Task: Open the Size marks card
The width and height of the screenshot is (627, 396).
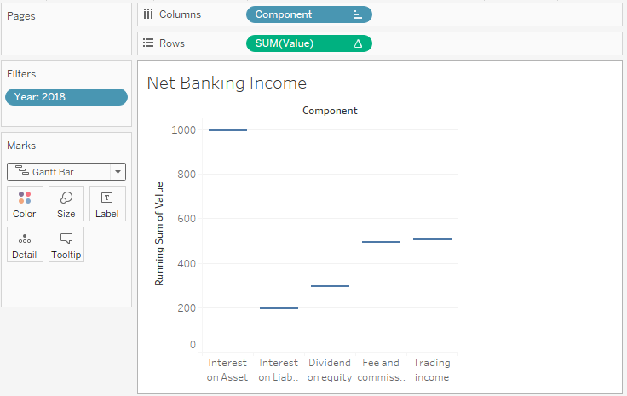Action: 66,204
